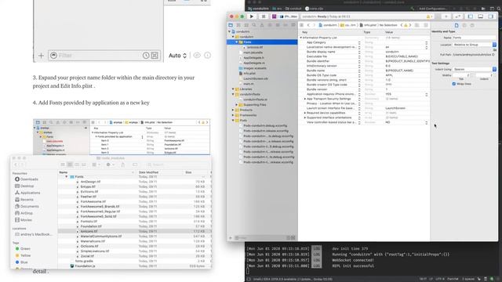The width and height of the screenshot is (502, 282).
Task: Stop the build with Xcode's stop button
Action: click(x=264, y=16)
